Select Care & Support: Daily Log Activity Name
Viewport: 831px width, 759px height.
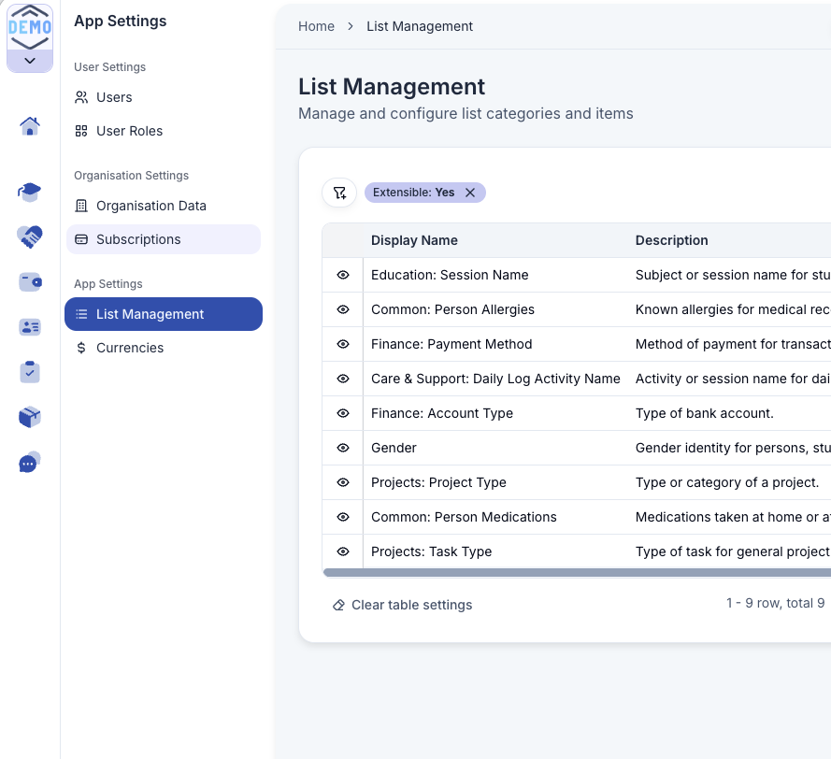pos(495,379)
